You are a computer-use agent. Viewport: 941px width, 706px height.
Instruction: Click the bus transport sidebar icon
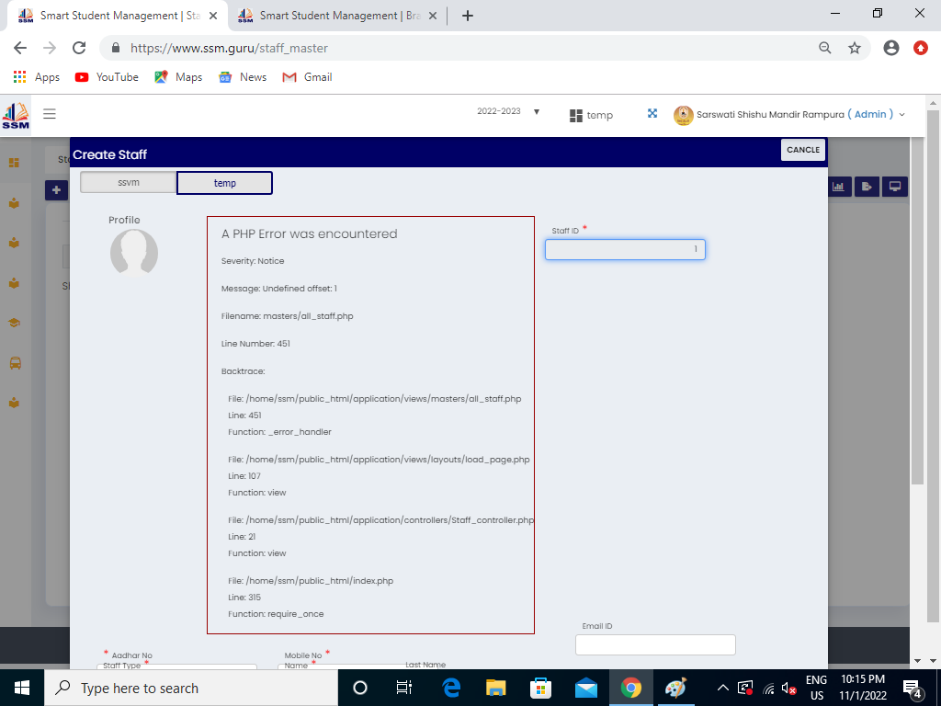(x=15, y=363)
